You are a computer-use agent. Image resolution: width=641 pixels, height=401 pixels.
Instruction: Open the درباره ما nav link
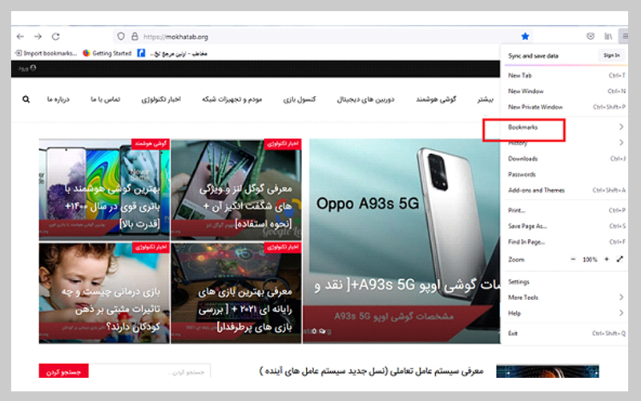[58, 99]
